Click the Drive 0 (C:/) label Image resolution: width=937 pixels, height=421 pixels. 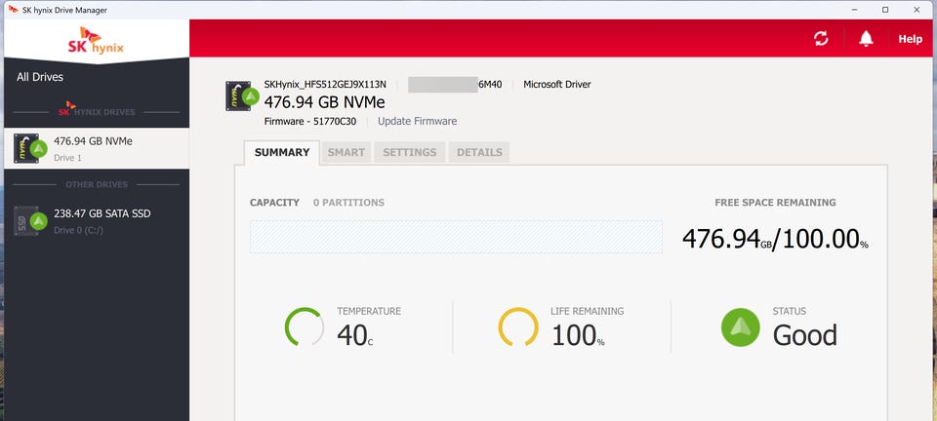click(78, 230)
